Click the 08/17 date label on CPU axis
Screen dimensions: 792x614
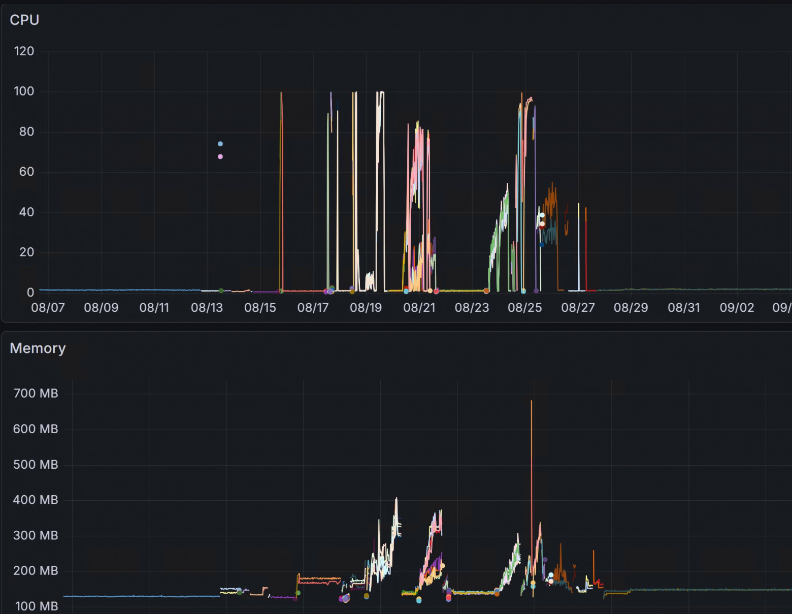click(x=313, y=307)
